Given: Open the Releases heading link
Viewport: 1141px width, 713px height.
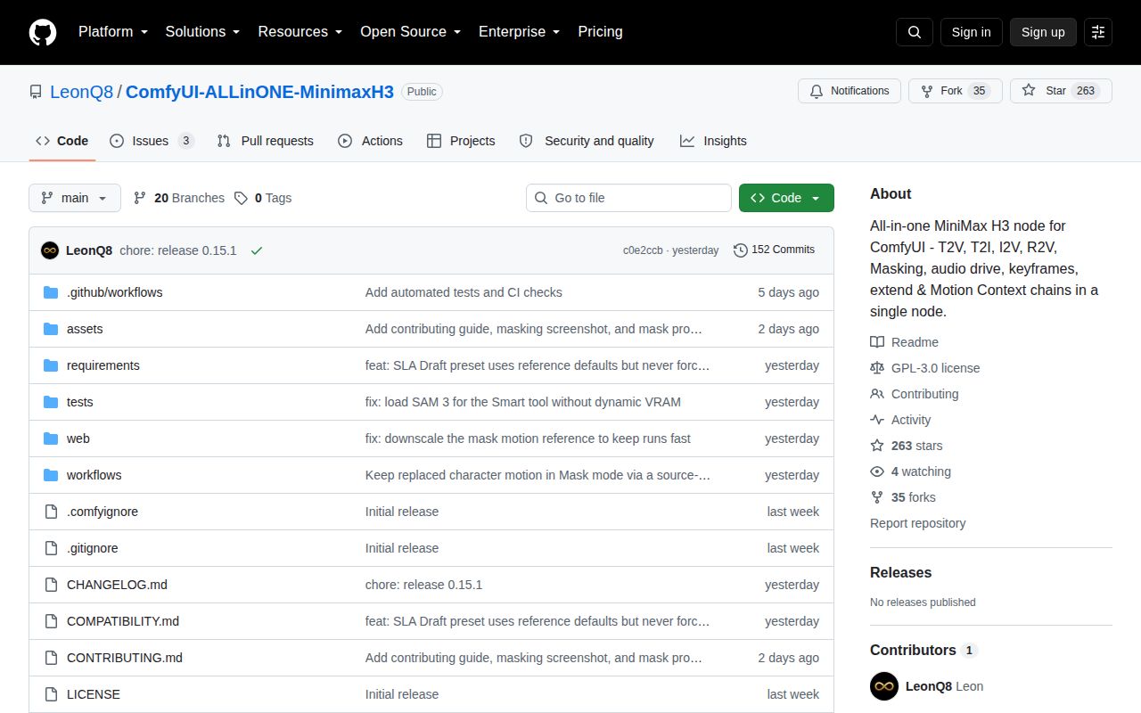Looking at the screenshot, I should tap(900, 572).
